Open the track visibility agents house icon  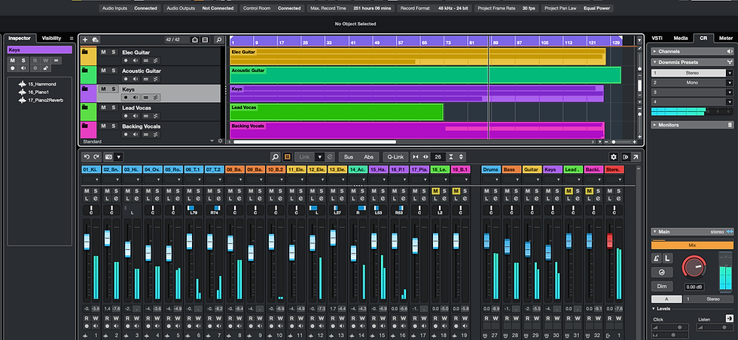click(x=195, y=40)
